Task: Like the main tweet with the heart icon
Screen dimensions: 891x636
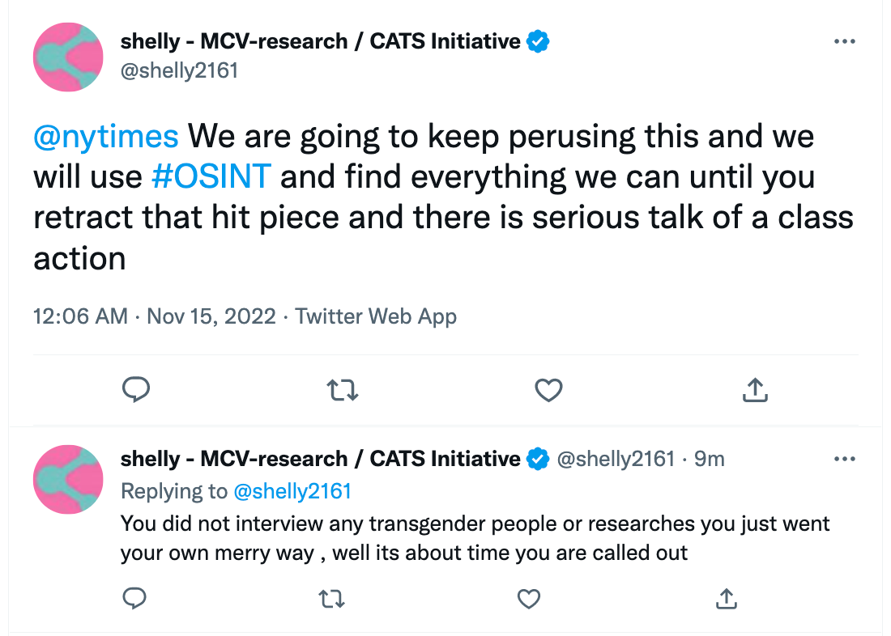Action: coord(548,390)
